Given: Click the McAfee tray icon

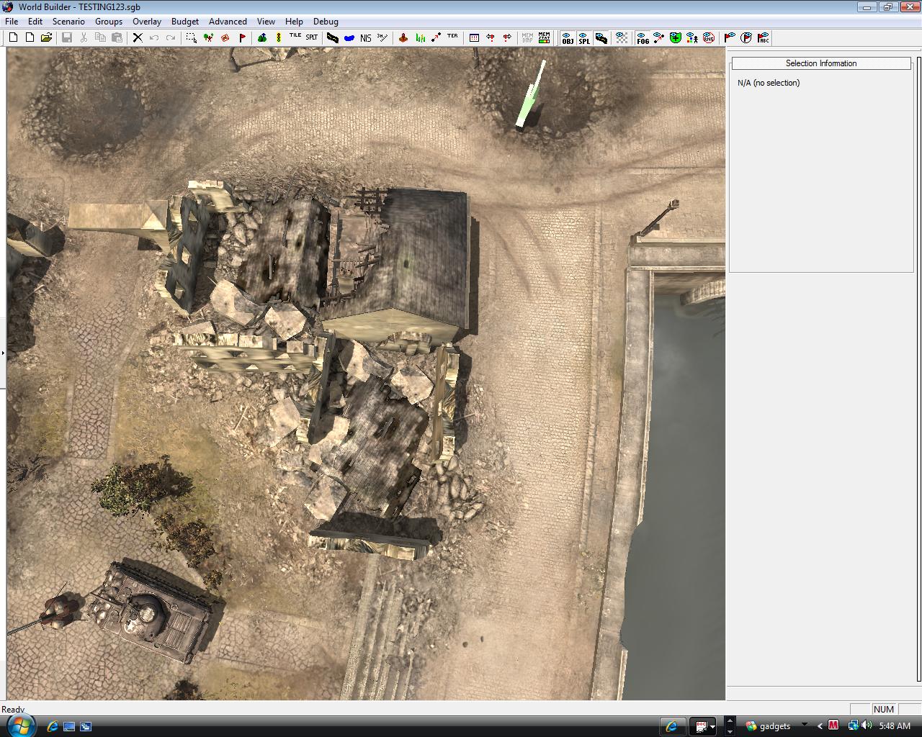Looking at the screenshot, I should point(833,725).
